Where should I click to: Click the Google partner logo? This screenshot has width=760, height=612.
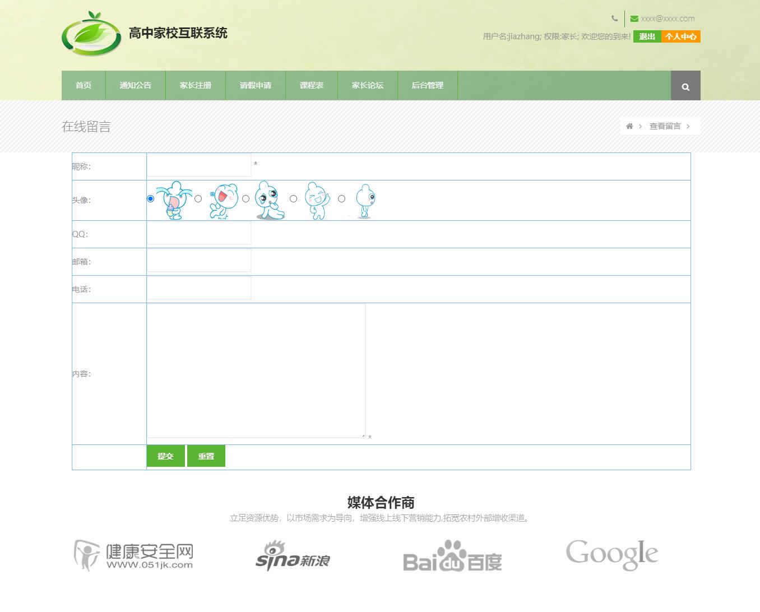pyautogui.click(x=611, y=554)
